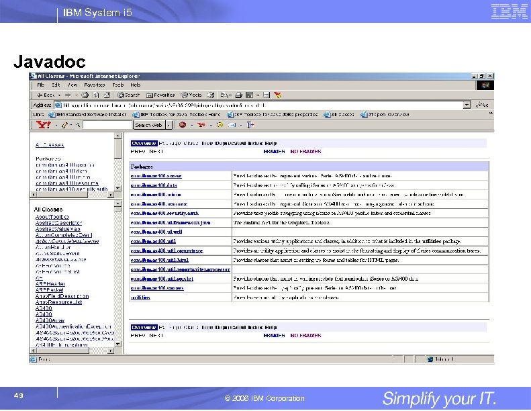Image resolution: width=531 pixels, height=411 pixels.
Task: Click the page icon in the Address bar
Action: tap(58, 105)
